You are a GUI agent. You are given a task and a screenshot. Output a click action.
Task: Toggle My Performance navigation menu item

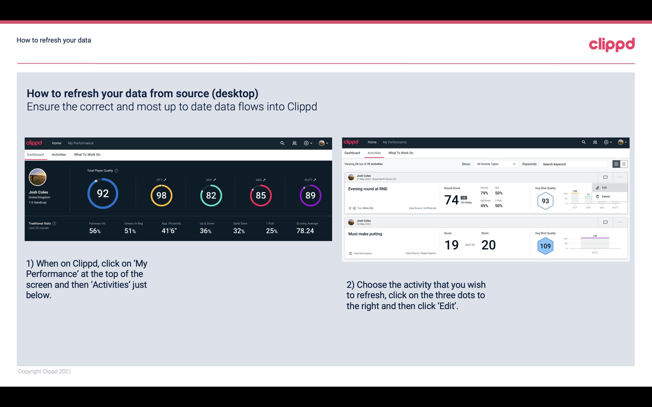tap(80, 143)
